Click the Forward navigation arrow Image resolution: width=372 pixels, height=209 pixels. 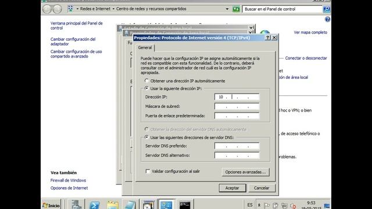[57, 9]
